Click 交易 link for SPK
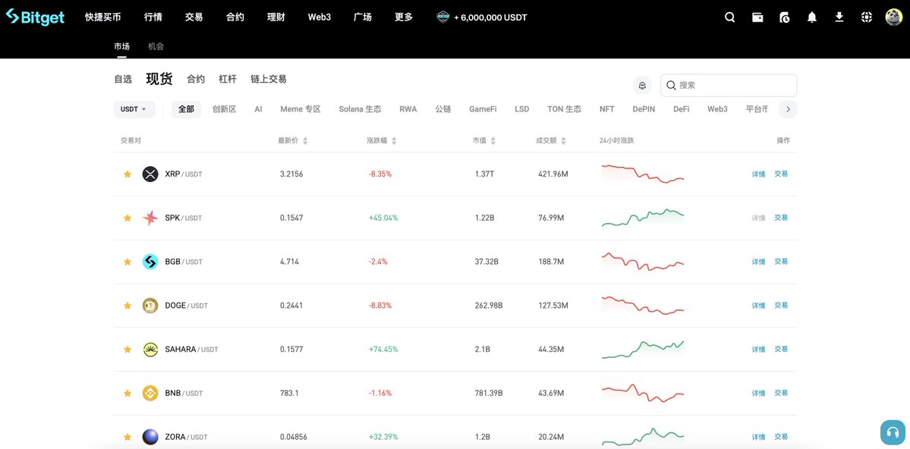The width and height of the screenshot is (910, 449). coord(781,218)
